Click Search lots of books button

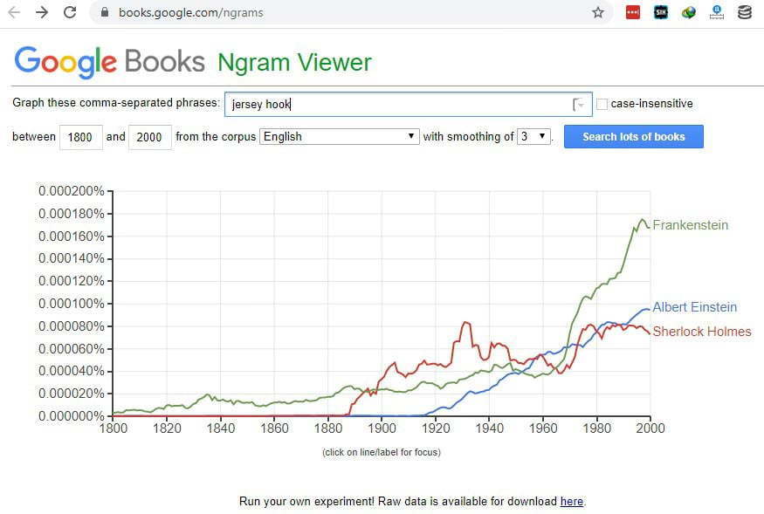point(633,137)
